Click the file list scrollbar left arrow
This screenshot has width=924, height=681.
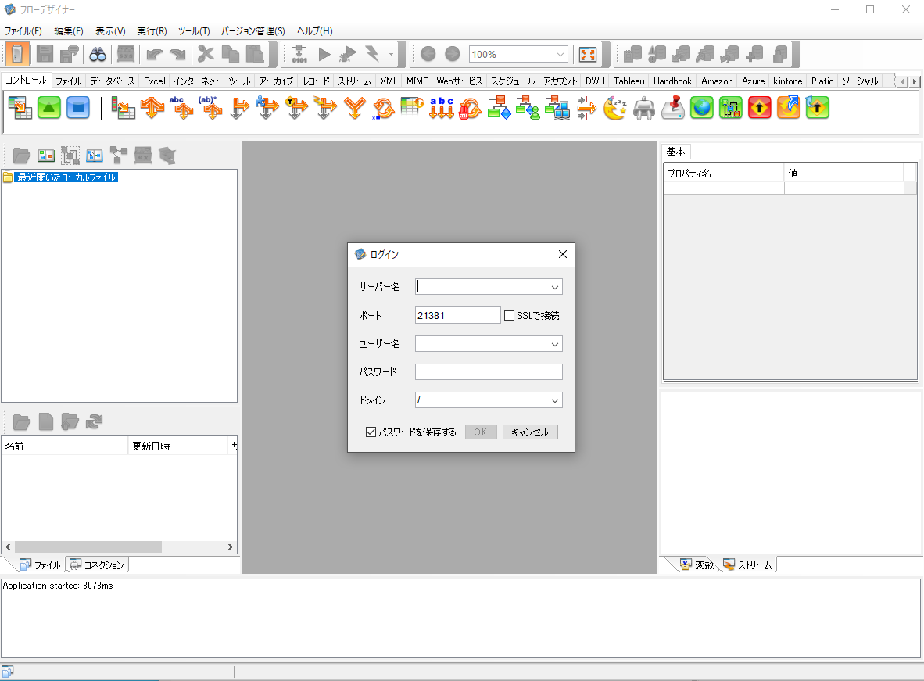pos(8,547)
